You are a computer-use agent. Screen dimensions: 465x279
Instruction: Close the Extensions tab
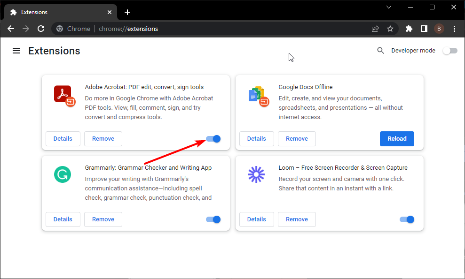coord(110,12)
